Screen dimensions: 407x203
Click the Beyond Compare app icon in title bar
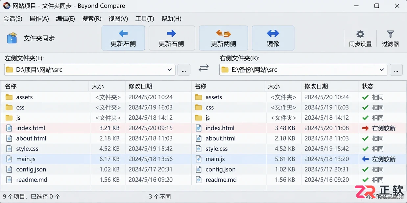pyautogui.click(x=7, y=6)
